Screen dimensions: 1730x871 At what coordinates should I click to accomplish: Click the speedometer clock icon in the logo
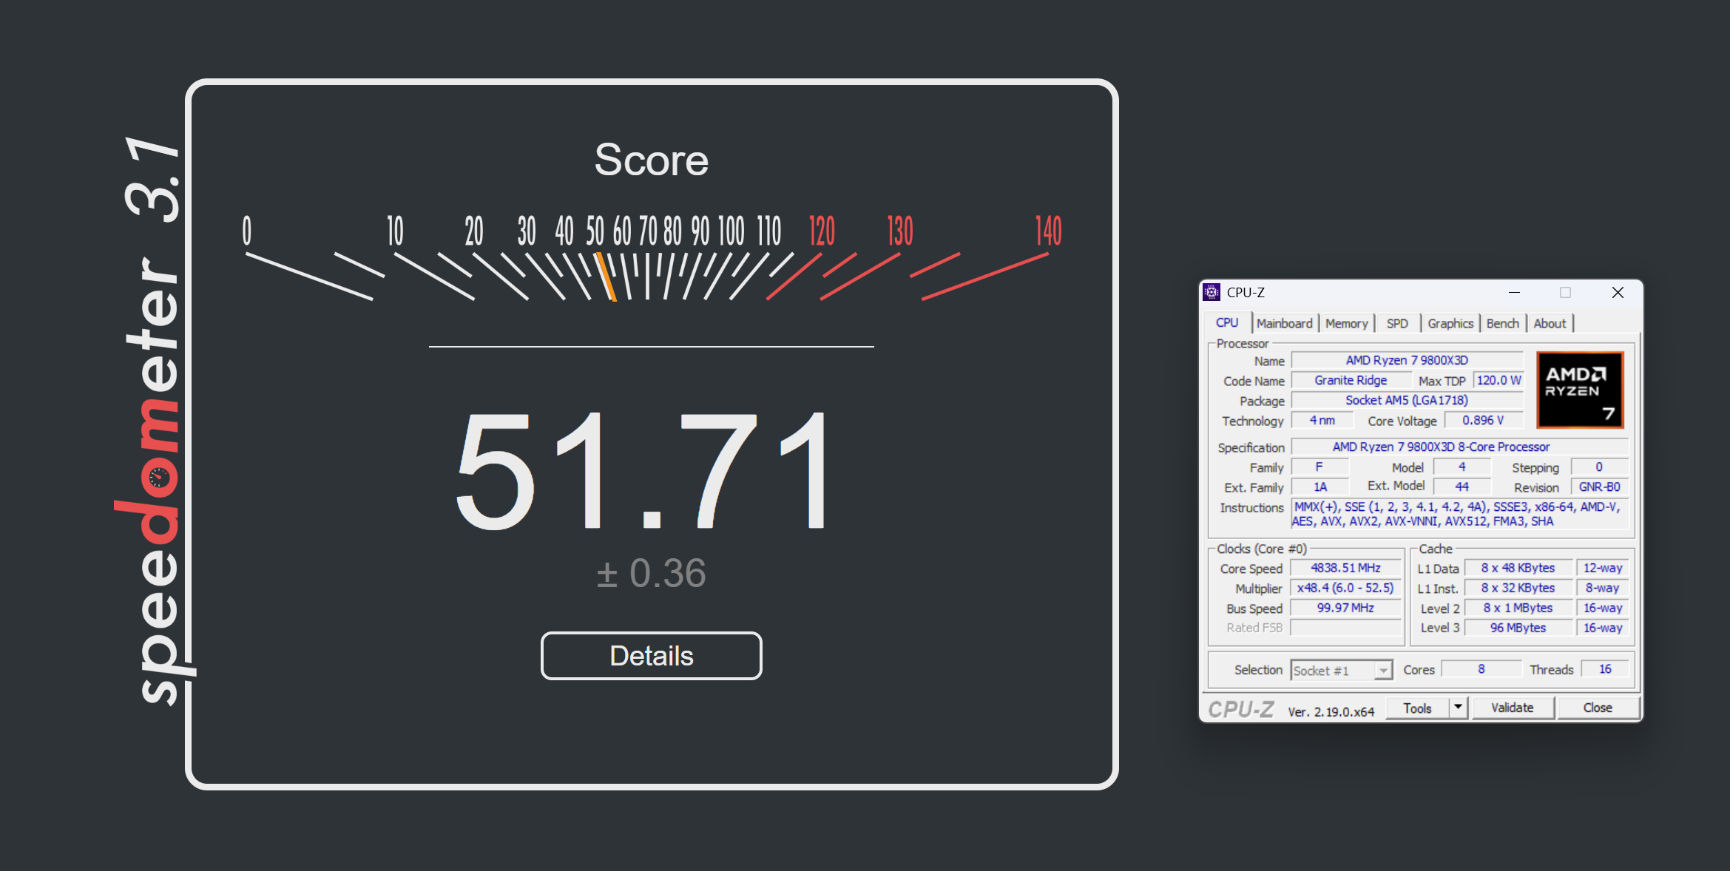(x=159, y=478)
